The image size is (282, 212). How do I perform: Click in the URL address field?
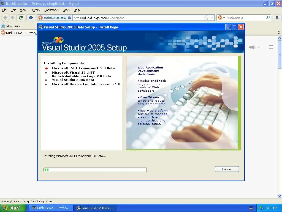[x=138, y=18]
